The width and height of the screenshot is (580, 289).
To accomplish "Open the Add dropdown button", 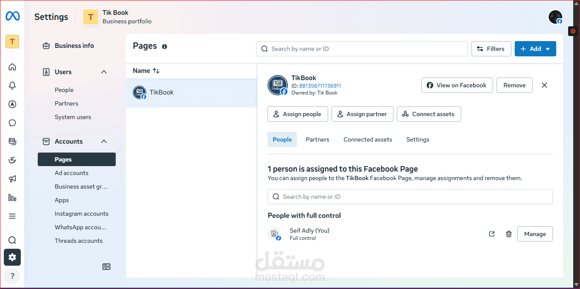I will point(535,49).
